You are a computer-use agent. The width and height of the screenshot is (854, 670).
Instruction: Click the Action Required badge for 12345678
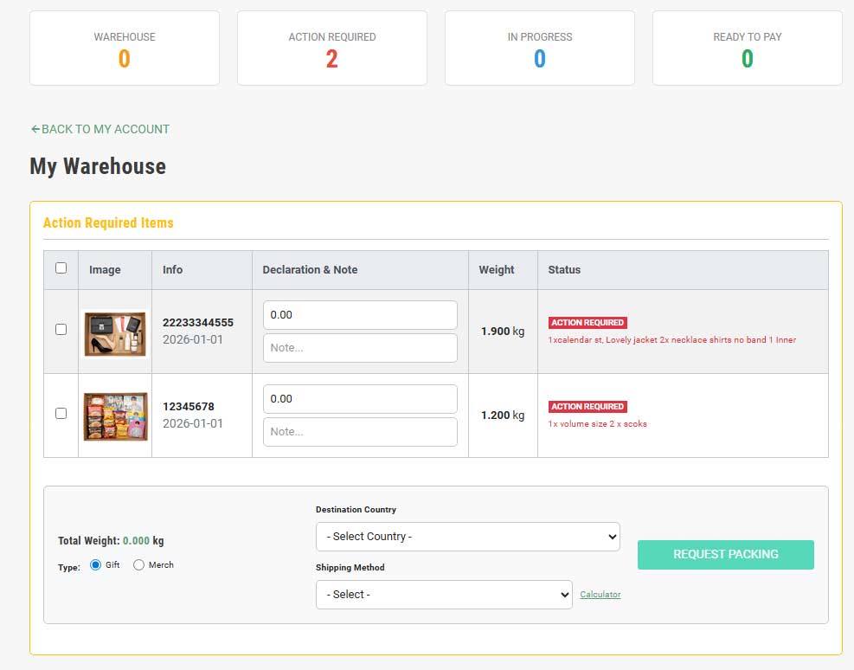coord(588,406)
